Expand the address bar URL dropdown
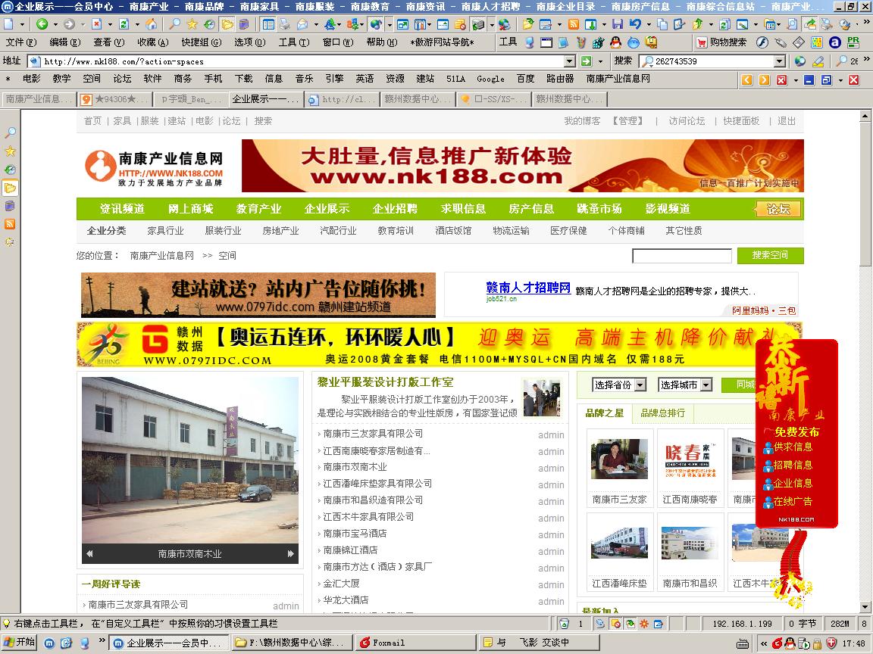Screen dimensions: 873x654 pos(570,61)
